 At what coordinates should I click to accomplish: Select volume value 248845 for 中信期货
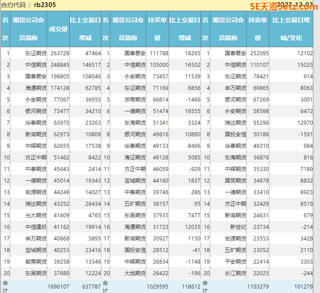coord(60,65)
